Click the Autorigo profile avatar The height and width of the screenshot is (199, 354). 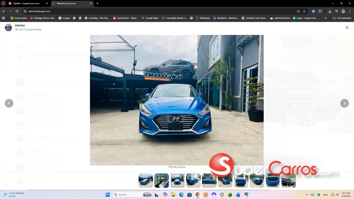pyautogui.click(x=8, y=28)
